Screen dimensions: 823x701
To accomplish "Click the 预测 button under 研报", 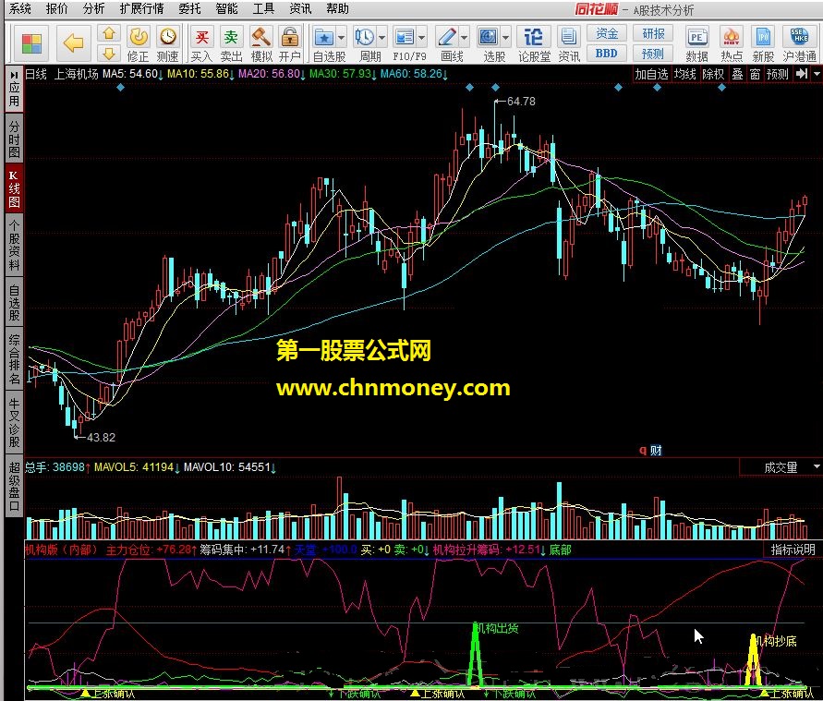I will [x=653, y=54].
